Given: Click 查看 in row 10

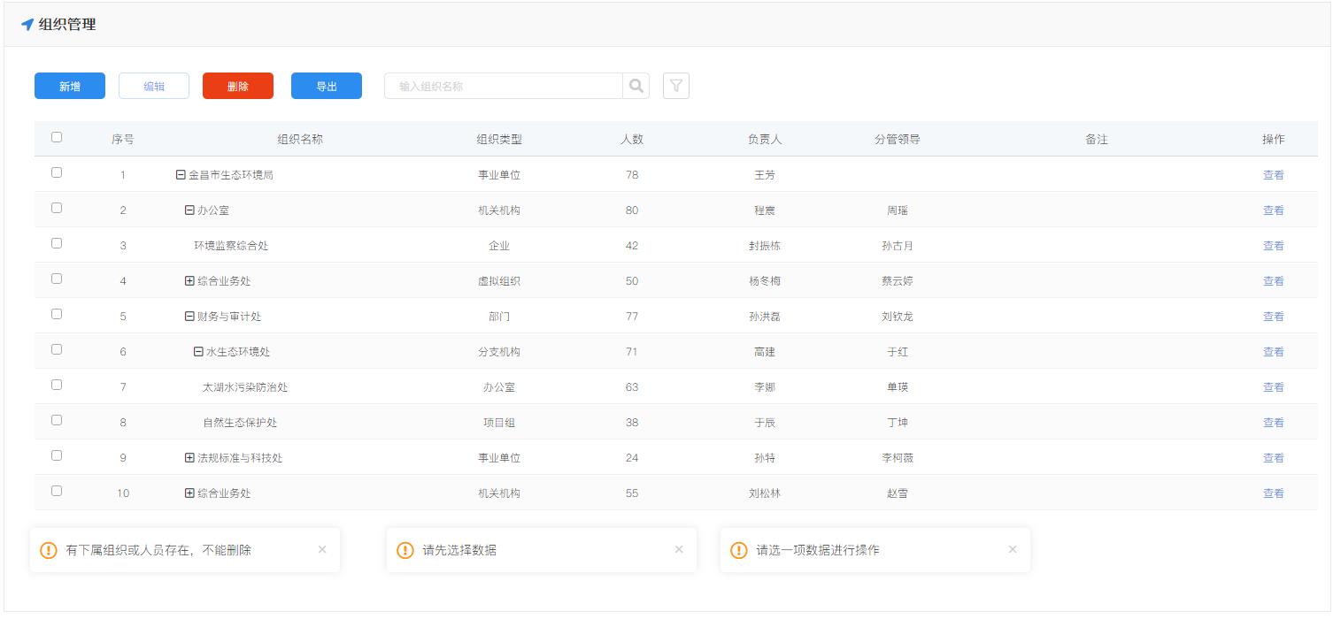Looking at the screenshot, I should [x=1274, y=493].
